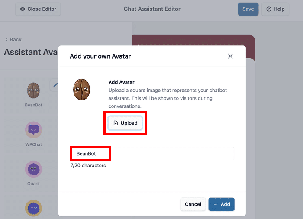
Task: Click the Add your own Avatar heading
Action: [100, 56]
